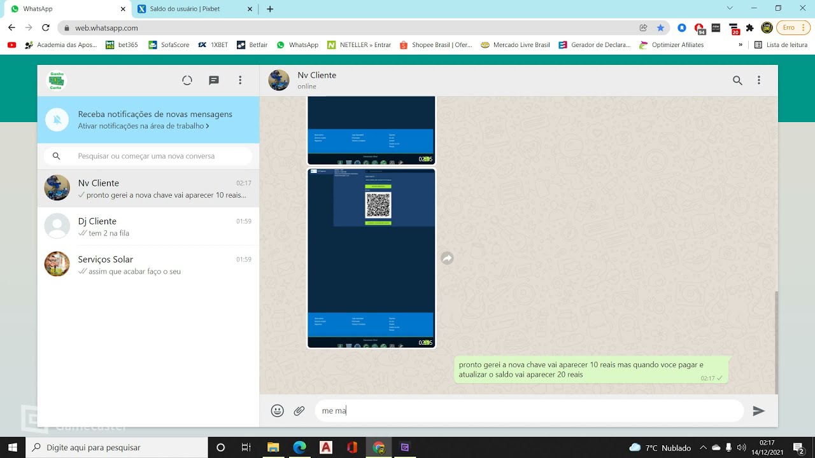Click the chat area vertical scrollbar

[x=776, y=342]
